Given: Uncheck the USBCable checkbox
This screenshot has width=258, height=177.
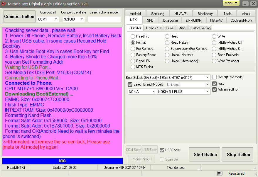Looking at the screenshot, I should (x=162, y=150).
